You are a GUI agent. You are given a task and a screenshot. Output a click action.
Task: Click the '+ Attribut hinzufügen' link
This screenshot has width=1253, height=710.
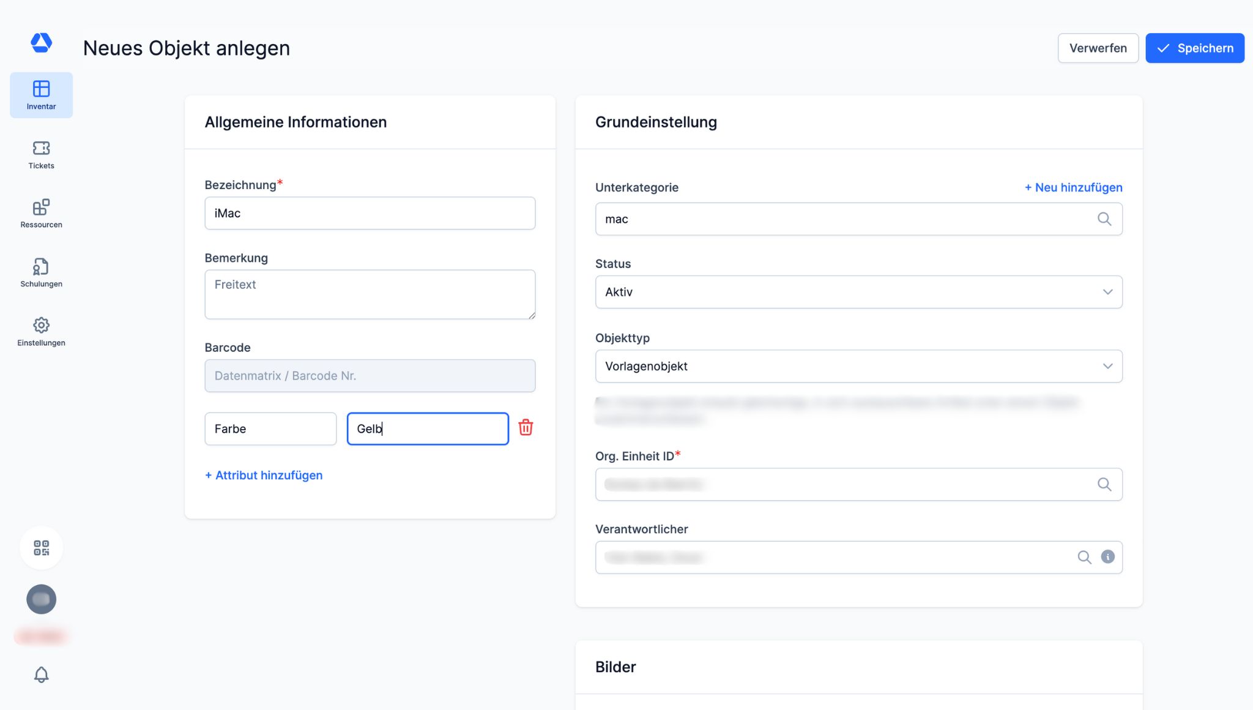(264, 476)
